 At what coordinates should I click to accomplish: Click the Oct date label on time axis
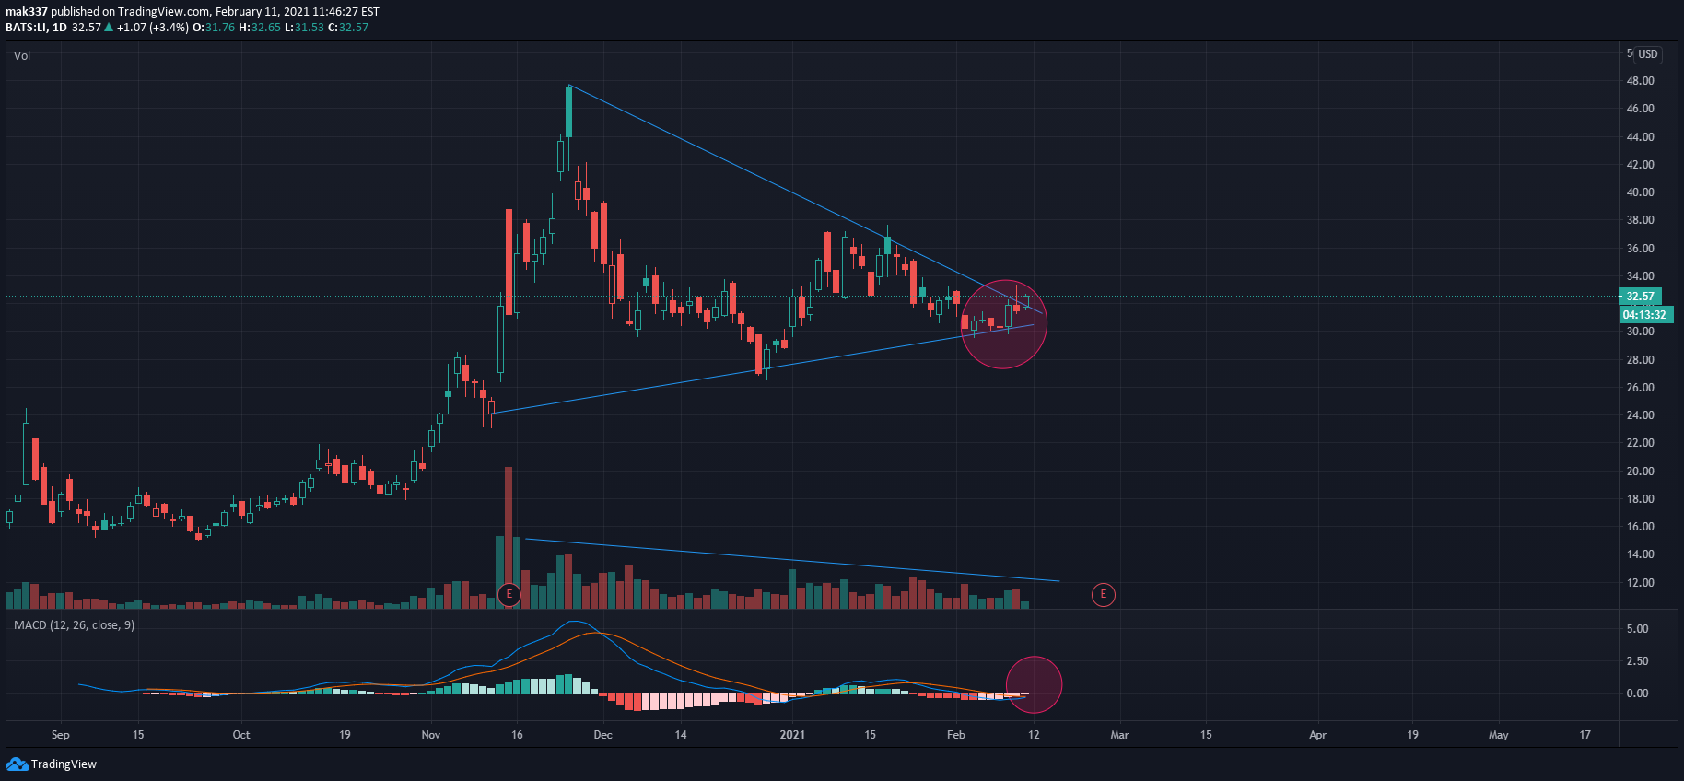click(x=240, y=735)
